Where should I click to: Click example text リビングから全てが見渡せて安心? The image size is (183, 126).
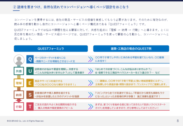(130, 95)
